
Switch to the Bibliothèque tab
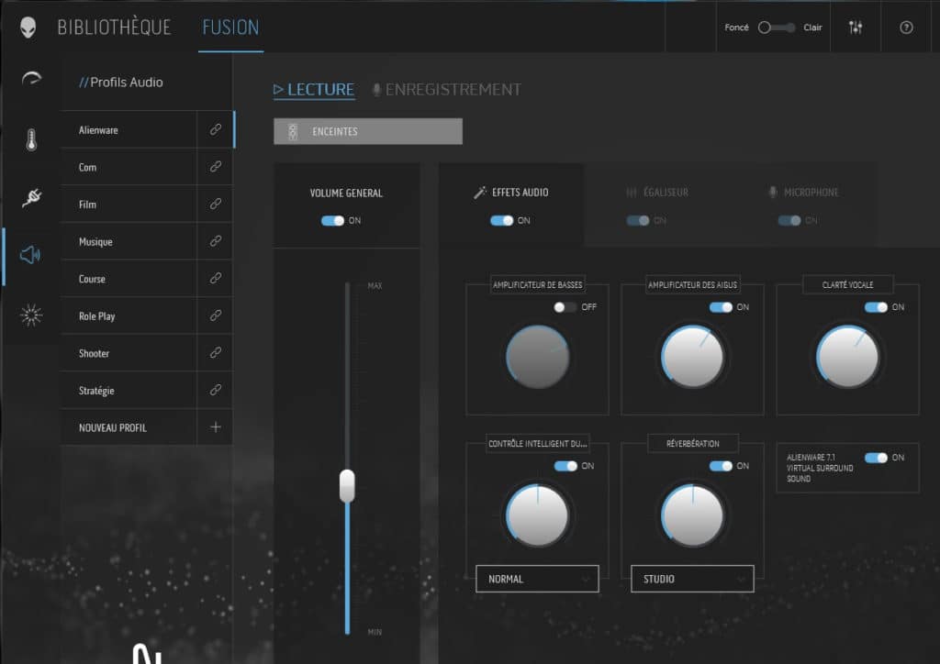click(114, 27)
